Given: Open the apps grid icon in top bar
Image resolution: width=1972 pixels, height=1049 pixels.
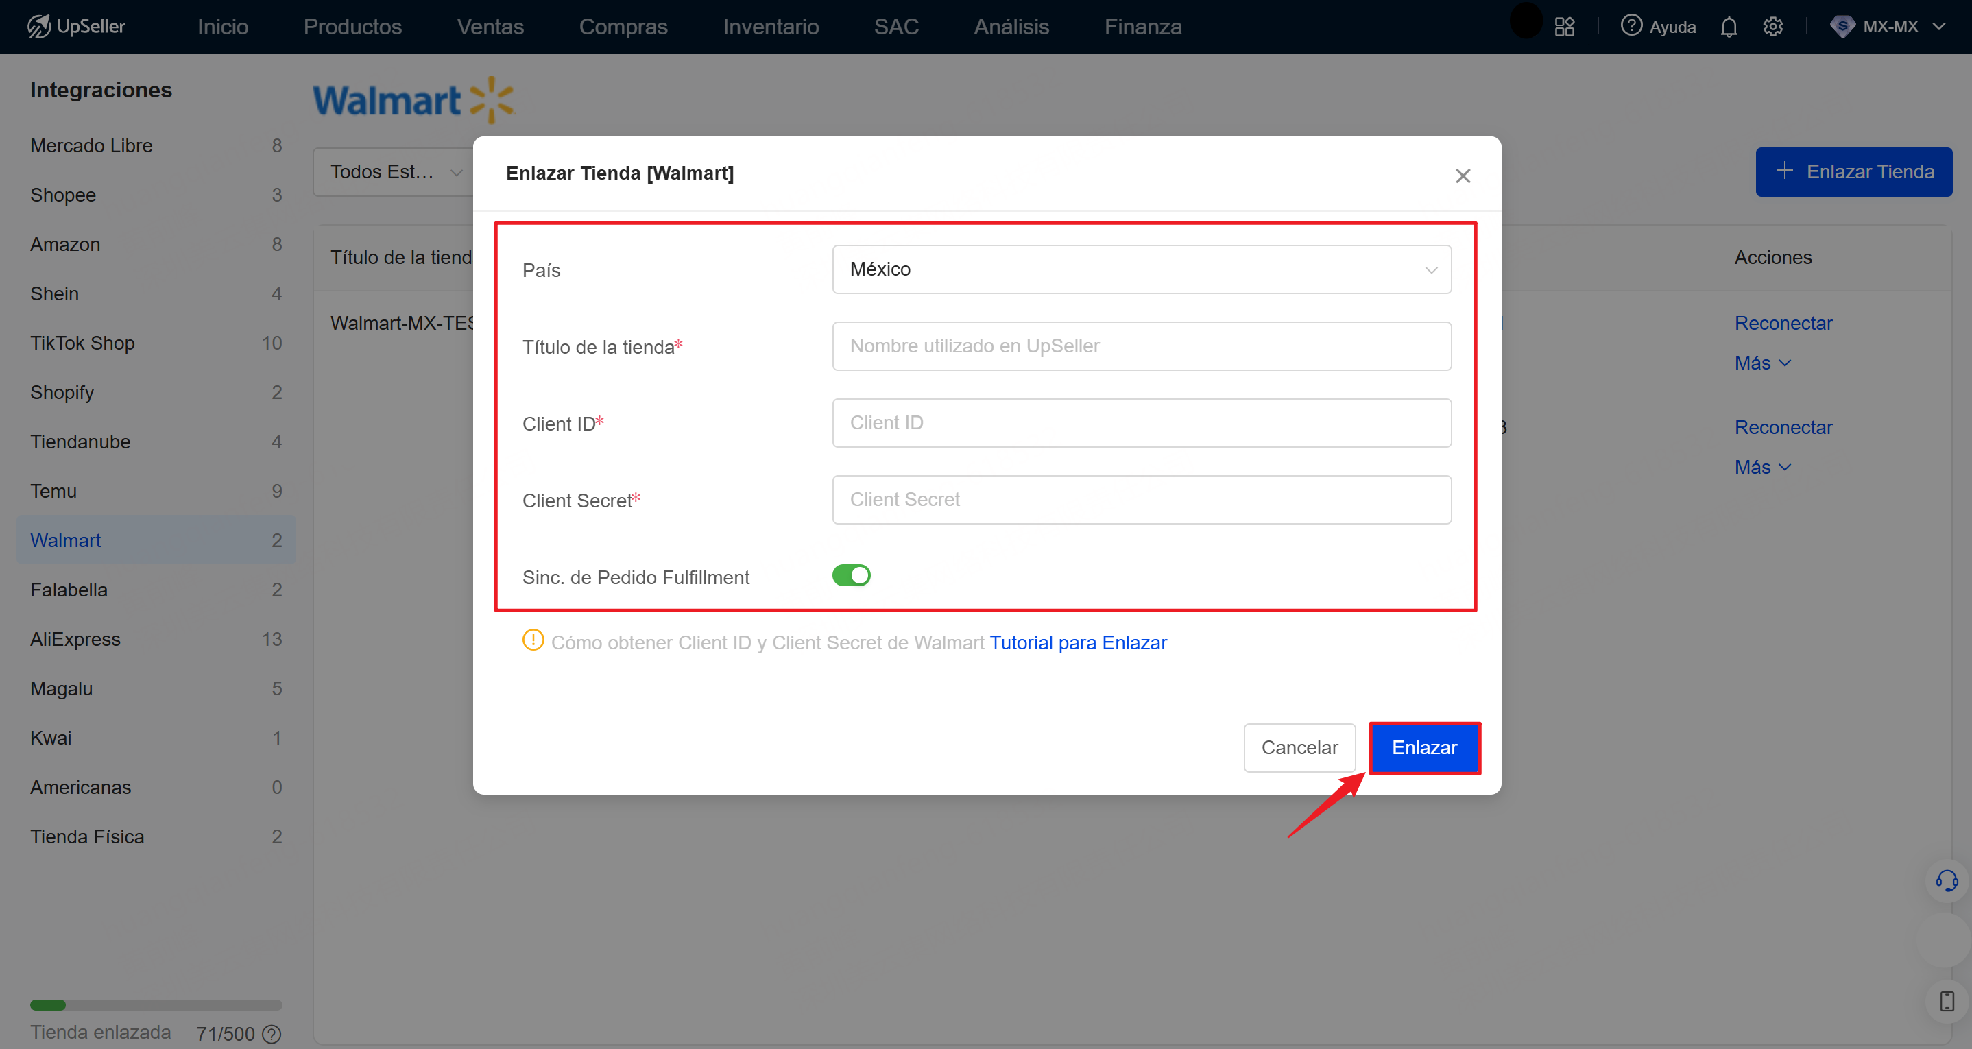Looking at the screenshot, I should click(1564, 26).
